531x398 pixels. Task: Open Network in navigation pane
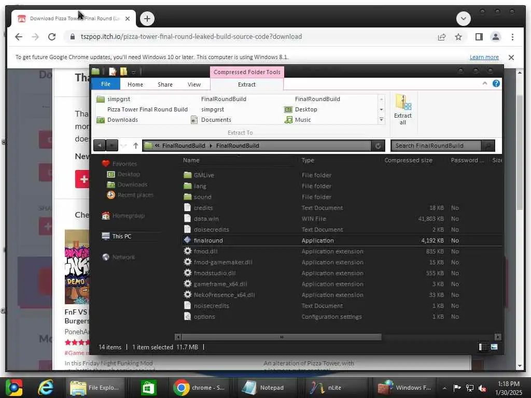pyautogui.click(x=123, y=257)
